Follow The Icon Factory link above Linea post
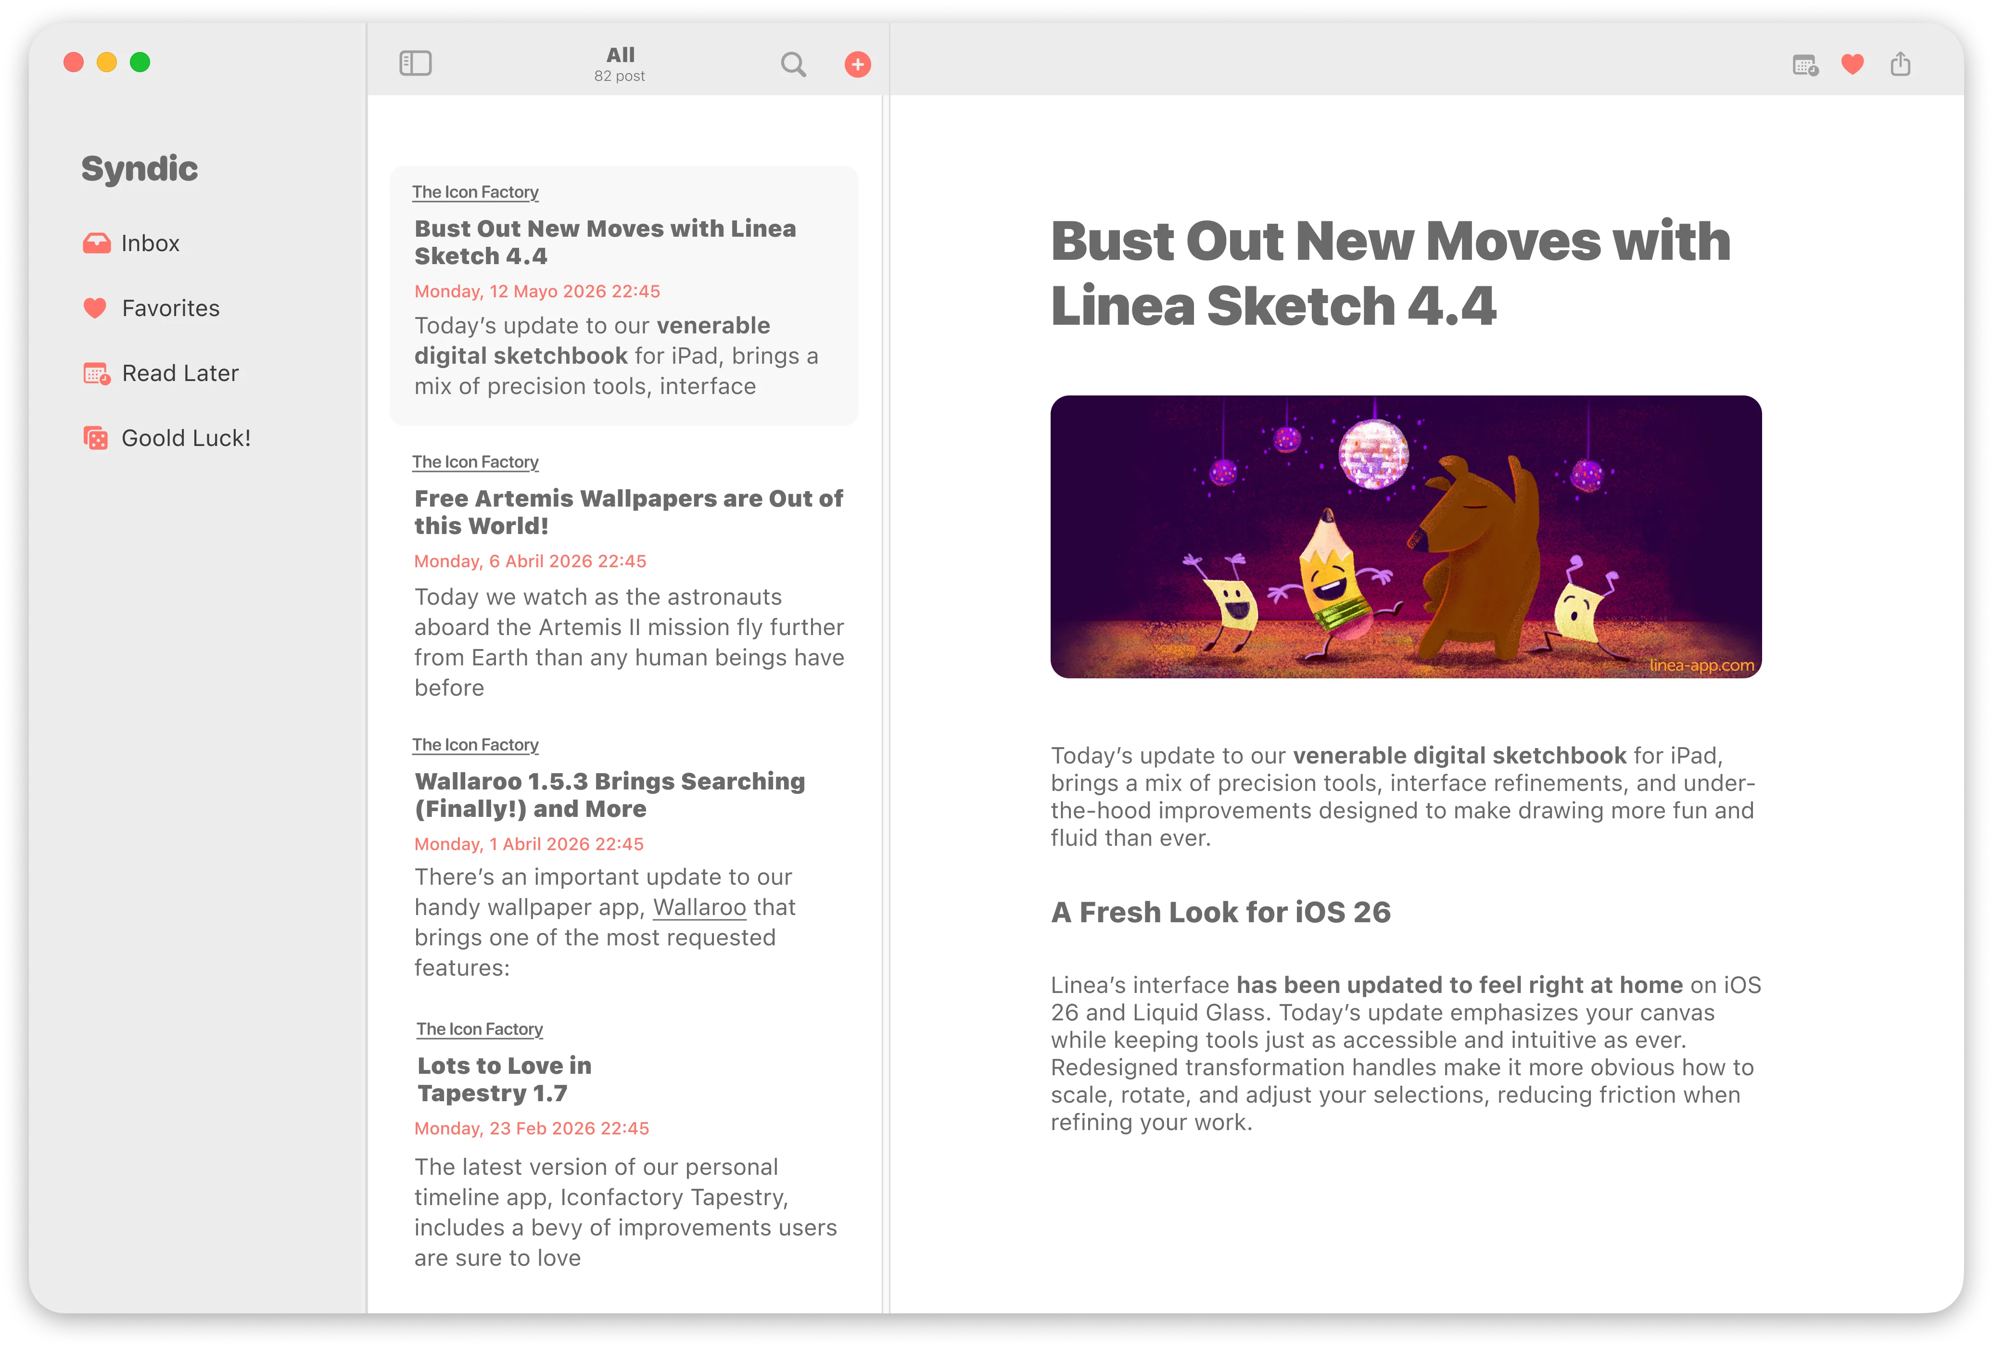The width and height of the screenshot is (1993, 1348). (x=475, y=192)
